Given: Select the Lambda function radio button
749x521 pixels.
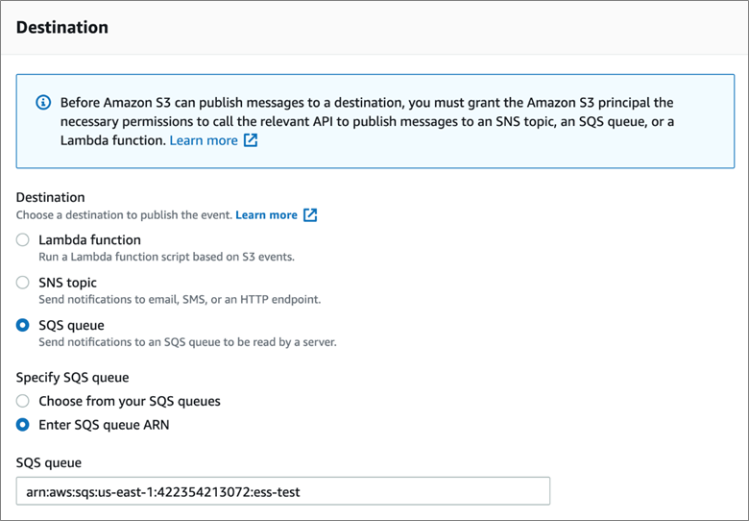Looking at the screenshot, I should tap(23, 240).
